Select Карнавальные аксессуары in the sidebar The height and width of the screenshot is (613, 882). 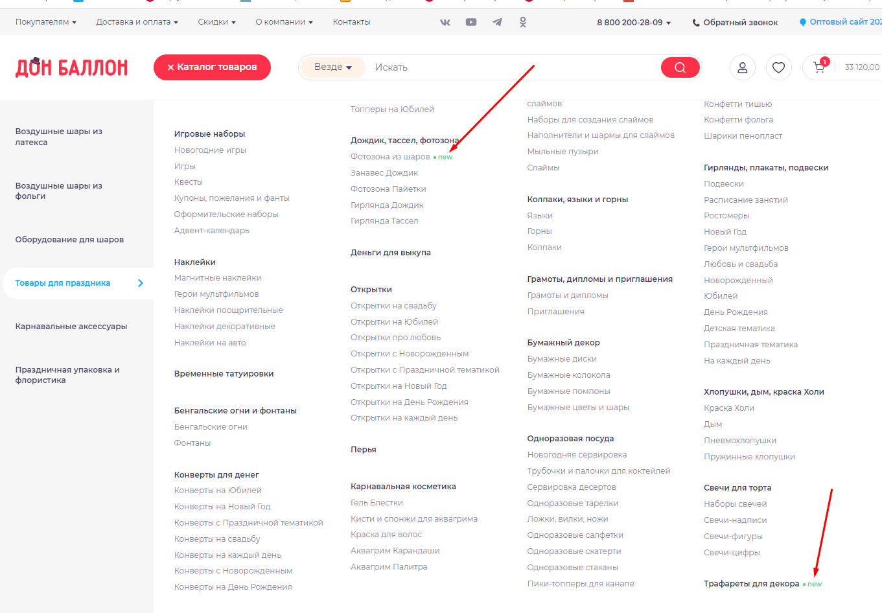(x=71, y=327)
